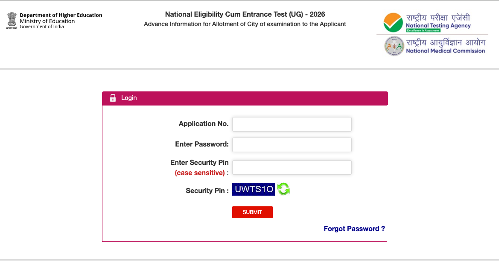
Task: Click the padlock icon on the Login header
Action: click(x=113, y=98)
